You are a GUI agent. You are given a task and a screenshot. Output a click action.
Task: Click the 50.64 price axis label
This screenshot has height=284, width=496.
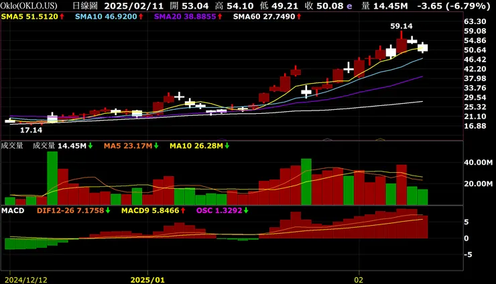475,50
